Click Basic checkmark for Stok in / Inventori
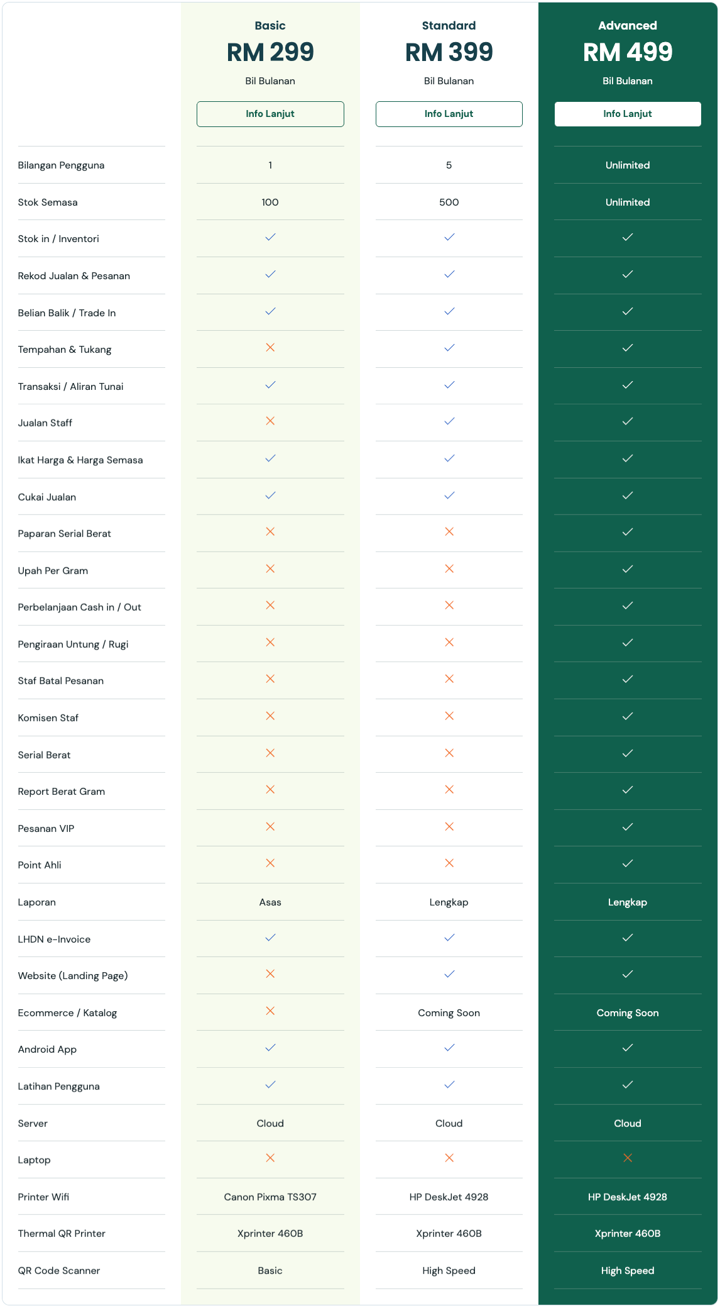Screen dimensions: 720x1308 coord(270,238)
